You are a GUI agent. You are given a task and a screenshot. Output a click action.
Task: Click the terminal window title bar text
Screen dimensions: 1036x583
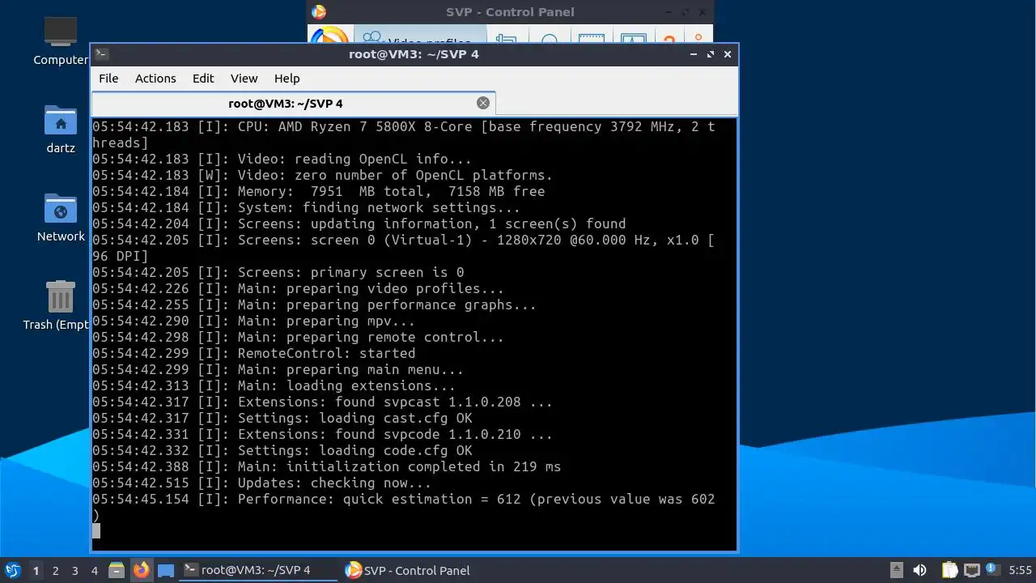point(414,54)
